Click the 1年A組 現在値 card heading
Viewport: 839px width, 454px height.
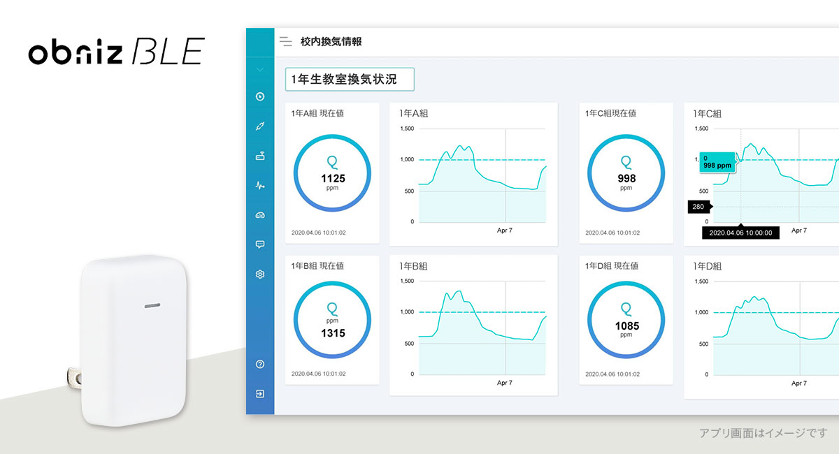point(317,113)
